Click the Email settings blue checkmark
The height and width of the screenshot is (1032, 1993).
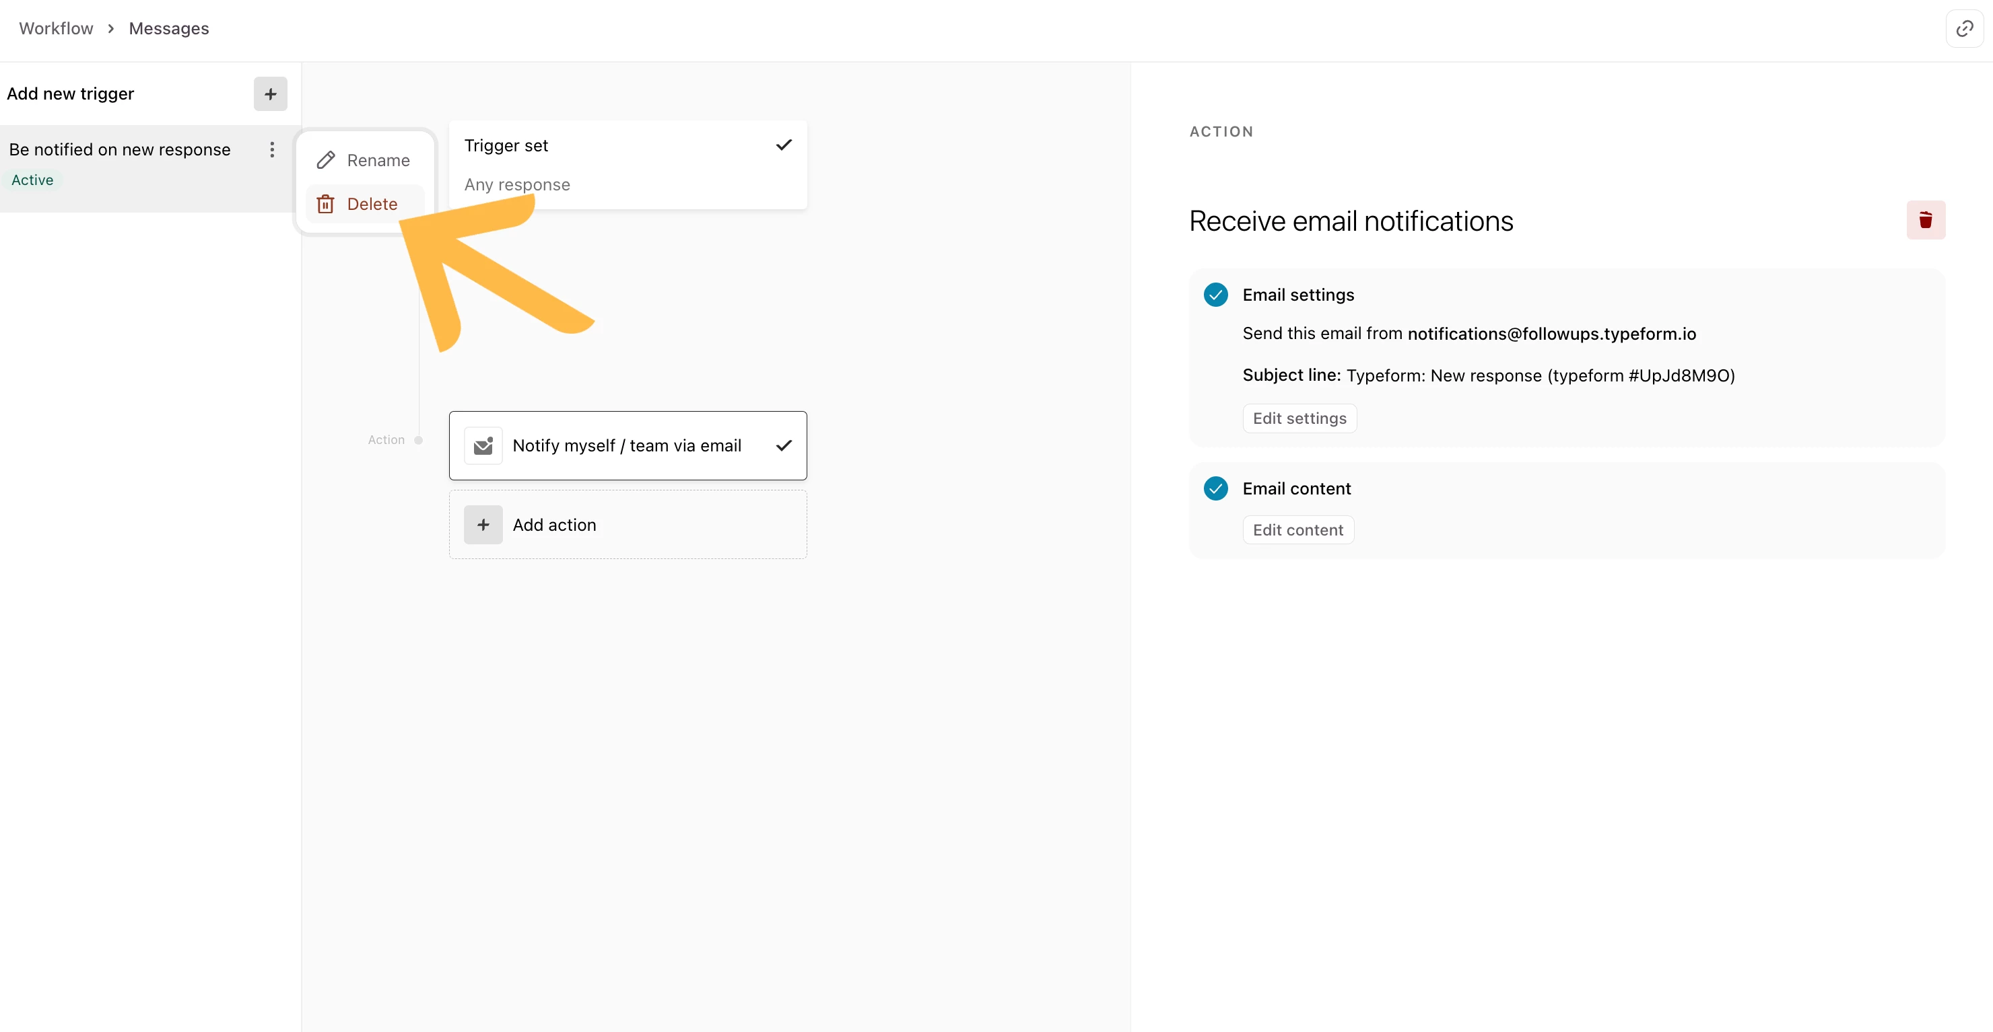point(1215,295)
